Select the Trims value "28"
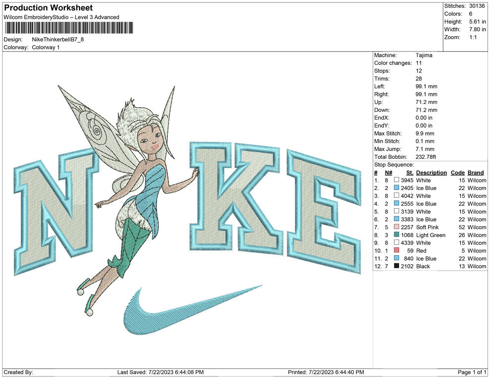Screen dimensions: 490x377 tap(419, 79)
